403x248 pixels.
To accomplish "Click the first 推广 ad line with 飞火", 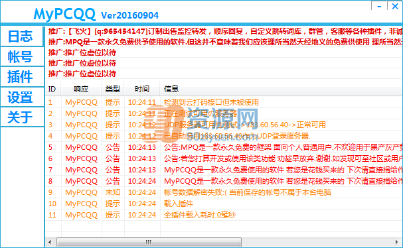I will pos(225,31).
